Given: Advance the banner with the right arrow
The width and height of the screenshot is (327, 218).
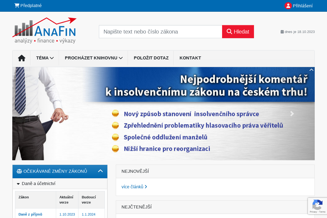Looking at the screenshot, I should tap(292, 114).
